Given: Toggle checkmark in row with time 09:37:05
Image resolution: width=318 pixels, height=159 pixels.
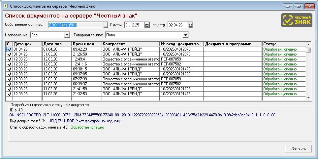Looking at the screenshot, I should [9, 74].
